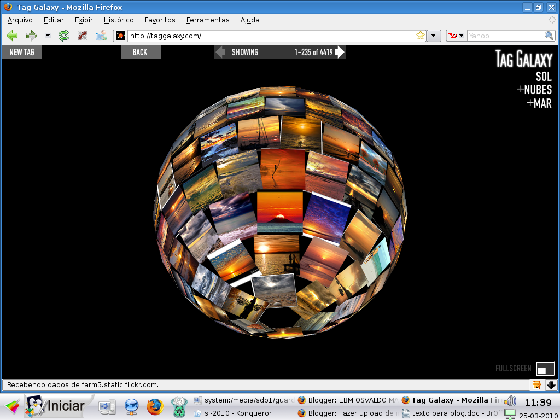Click the download arrow status bar icon
560x420 pixels.
click(551, 384)
